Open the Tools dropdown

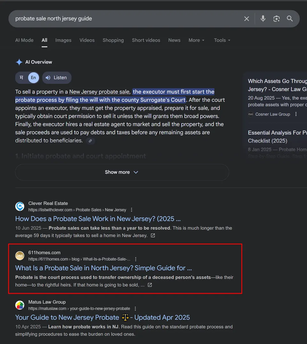222,40
